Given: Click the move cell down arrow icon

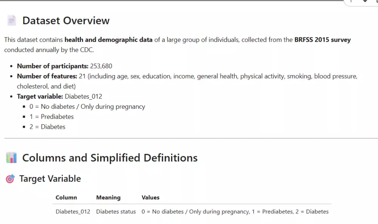Looking at the screenshot, I should 365,2.
